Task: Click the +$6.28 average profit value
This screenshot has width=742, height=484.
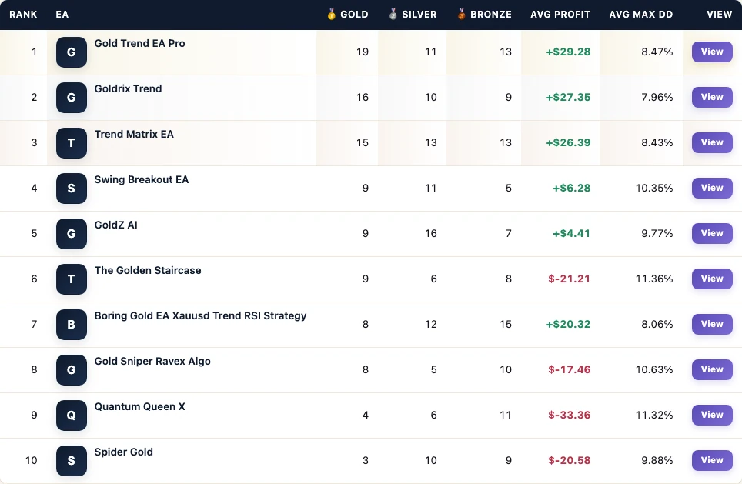Action: point(572,189)
